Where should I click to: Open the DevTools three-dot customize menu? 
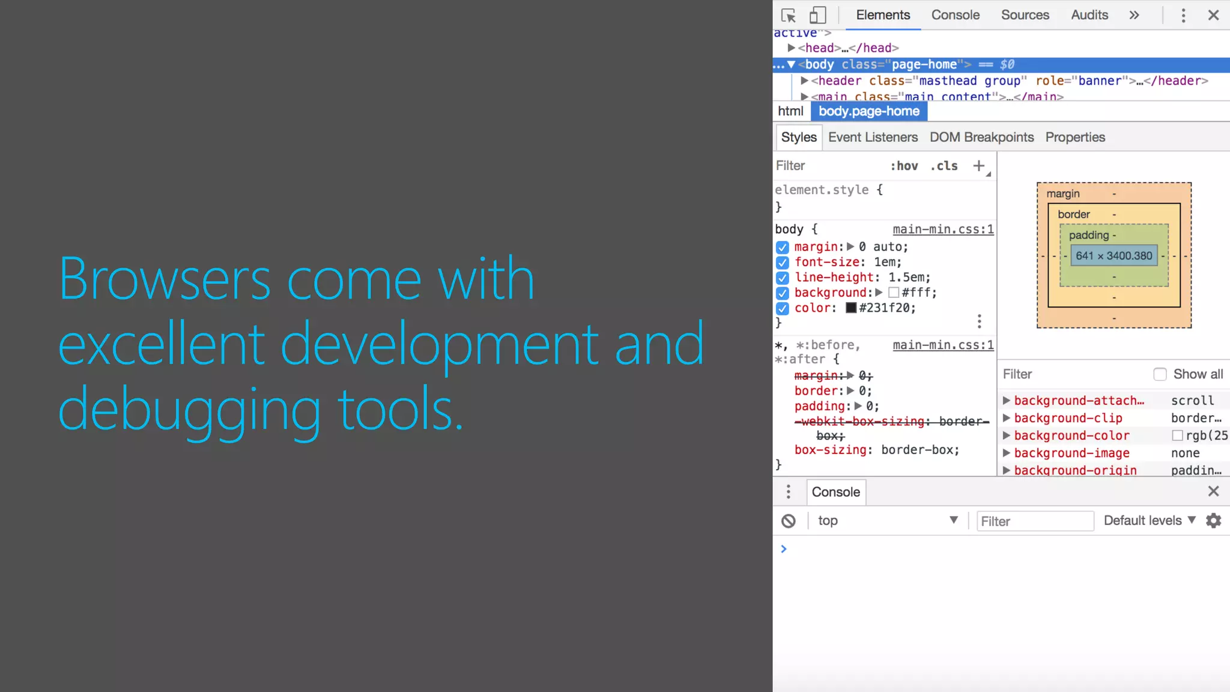[x=1183, y=15]
